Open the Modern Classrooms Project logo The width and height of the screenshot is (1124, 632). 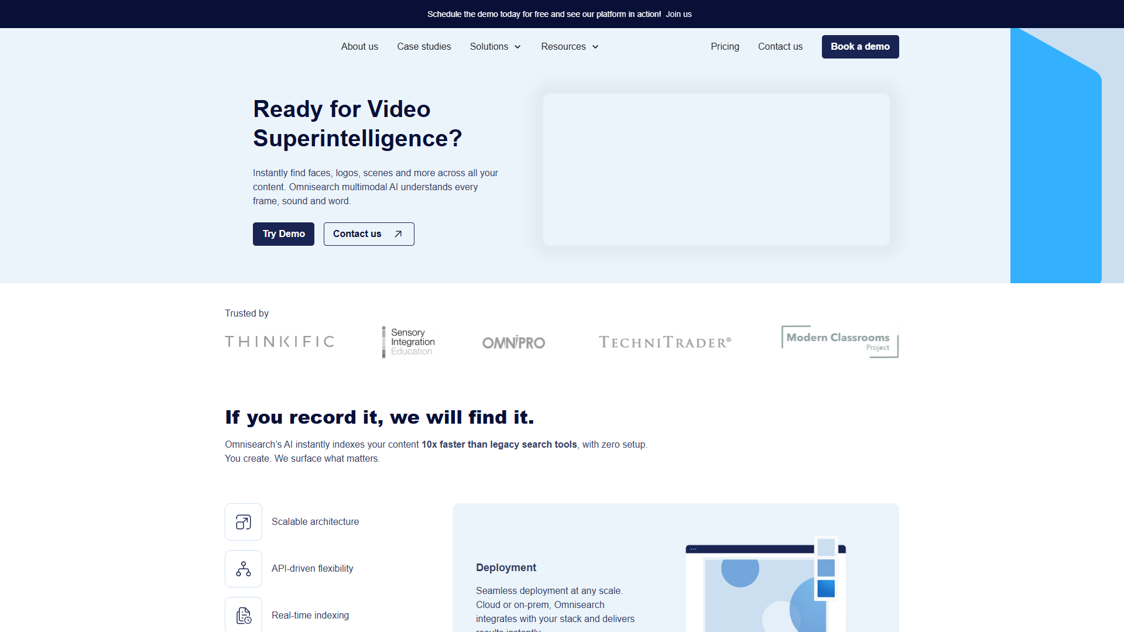pyautogui.click(x=840, y=342)
